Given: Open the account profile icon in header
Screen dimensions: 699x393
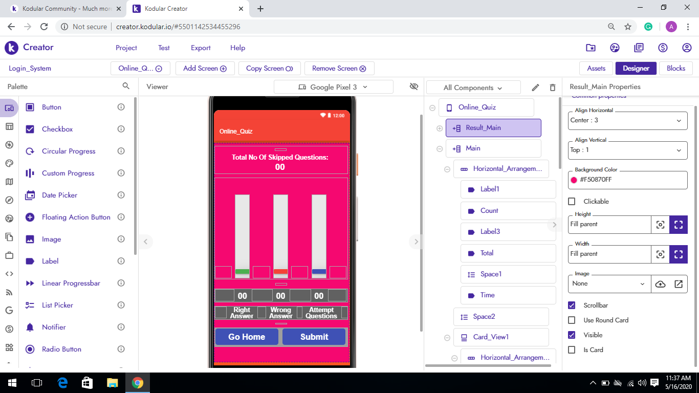Looking at the screenshot, I should coord(687,48).
